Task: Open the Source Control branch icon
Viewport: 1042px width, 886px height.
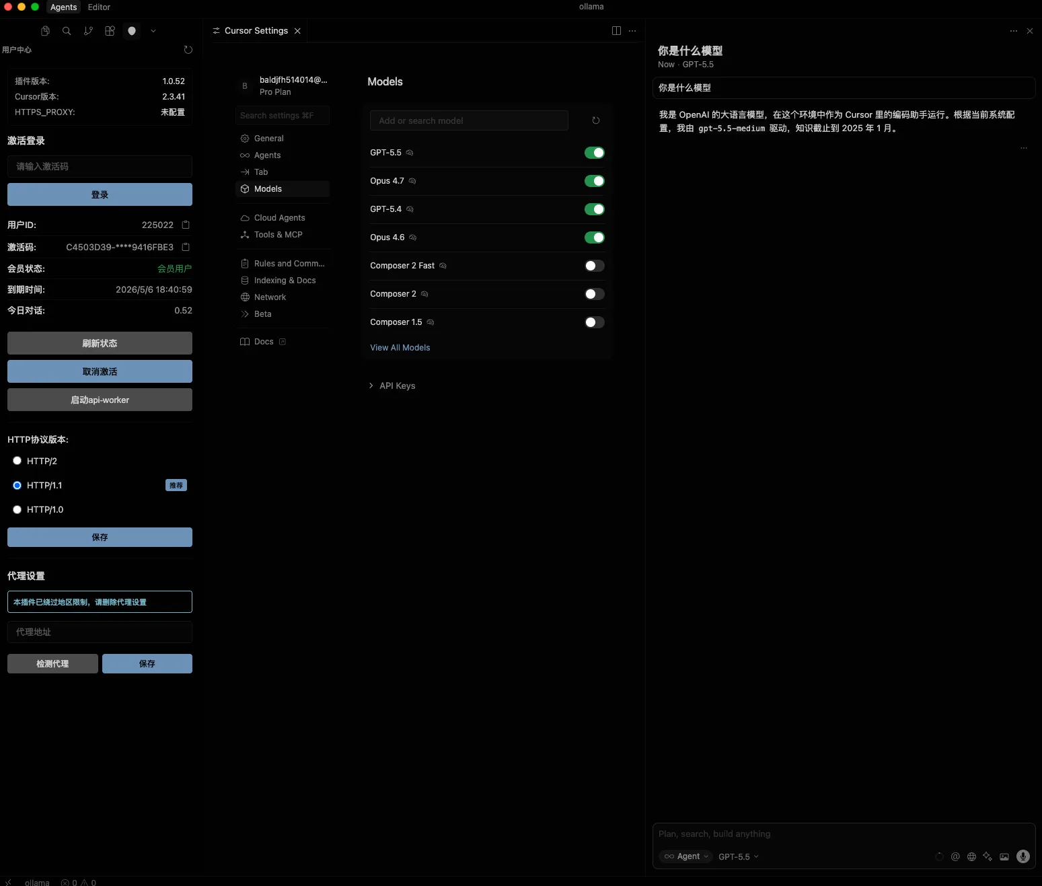Action: pyautogui.click(x=88, y=31)
